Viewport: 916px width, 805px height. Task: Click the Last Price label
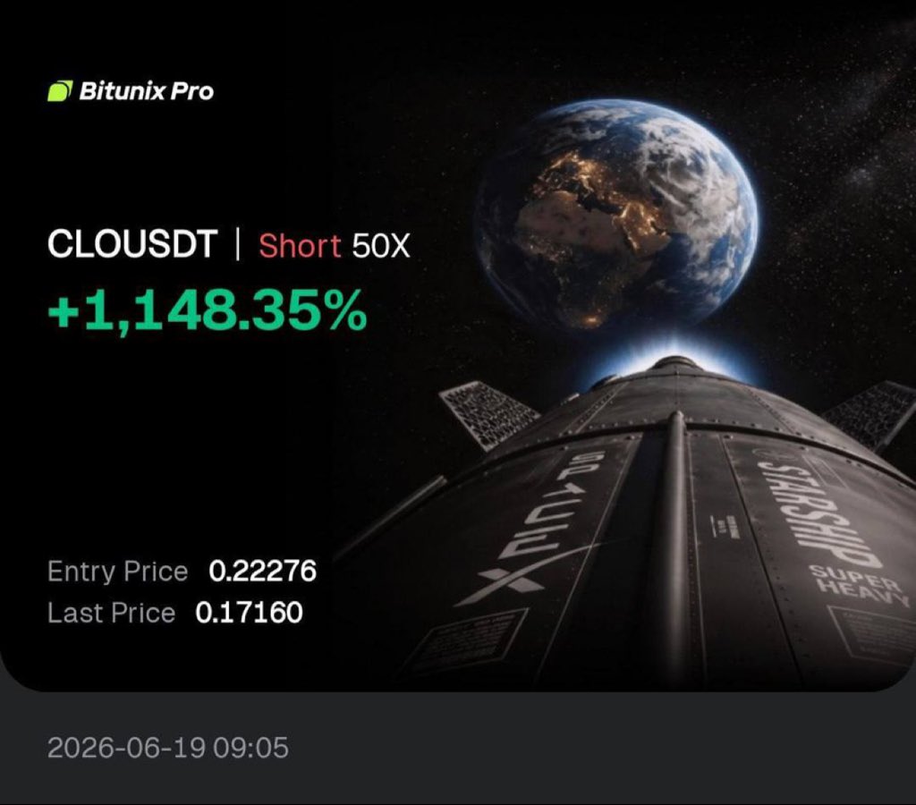pos(111,613)
